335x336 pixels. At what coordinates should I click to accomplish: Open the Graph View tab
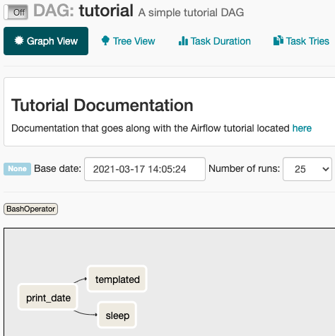coord(46,41)
